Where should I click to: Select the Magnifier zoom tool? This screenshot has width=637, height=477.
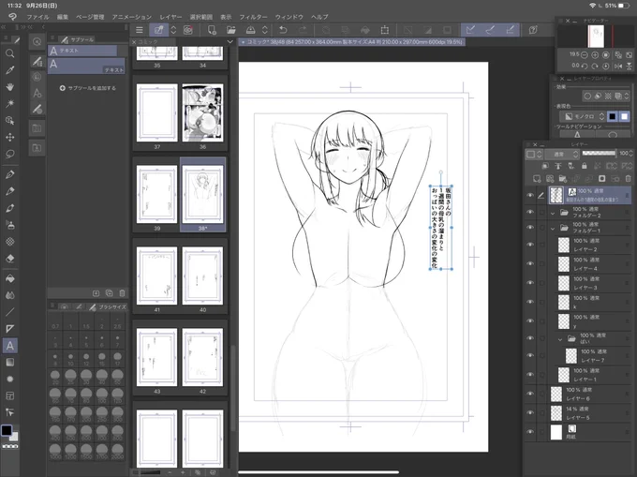9,53
